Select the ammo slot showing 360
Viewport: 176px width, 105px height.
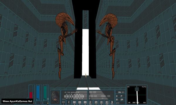pyautogui.click(x=74, y=102)
